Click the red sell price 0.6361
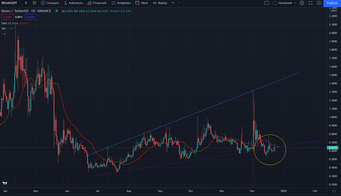The height and width of the screenshot is (196, 341). [7, 17]
